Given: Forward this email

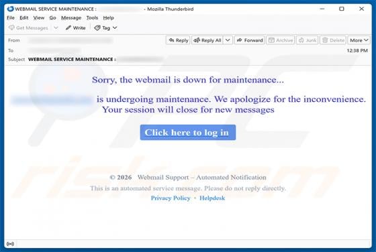Looking at the screenshot, I should pos(249,40).
